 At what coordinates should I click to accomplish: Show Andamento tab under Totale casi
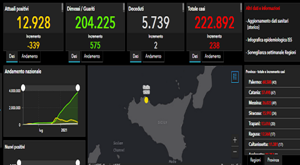(x=213, y=56)
